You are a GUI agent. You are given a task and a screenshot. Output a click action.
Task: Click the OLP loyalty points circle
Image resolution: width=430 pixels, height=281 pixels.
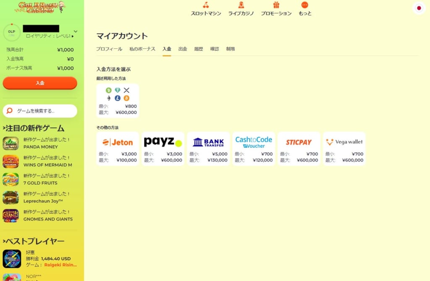11,33
